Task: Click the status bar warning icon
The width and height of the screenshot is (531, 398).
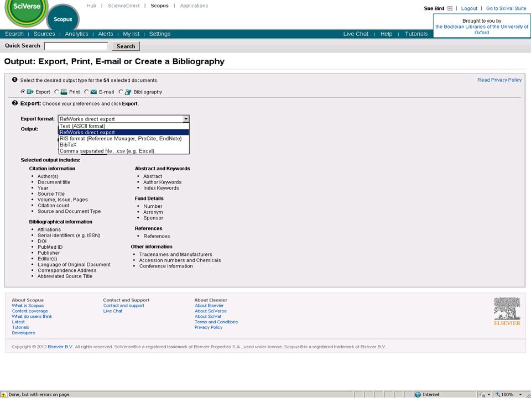Action: (4, 394)
